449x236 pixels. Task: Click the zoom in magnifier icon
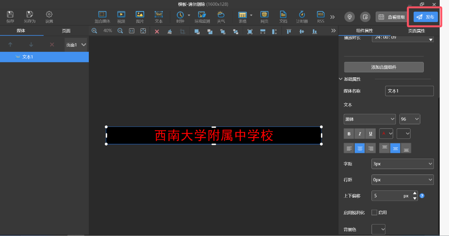coord(94,31)
